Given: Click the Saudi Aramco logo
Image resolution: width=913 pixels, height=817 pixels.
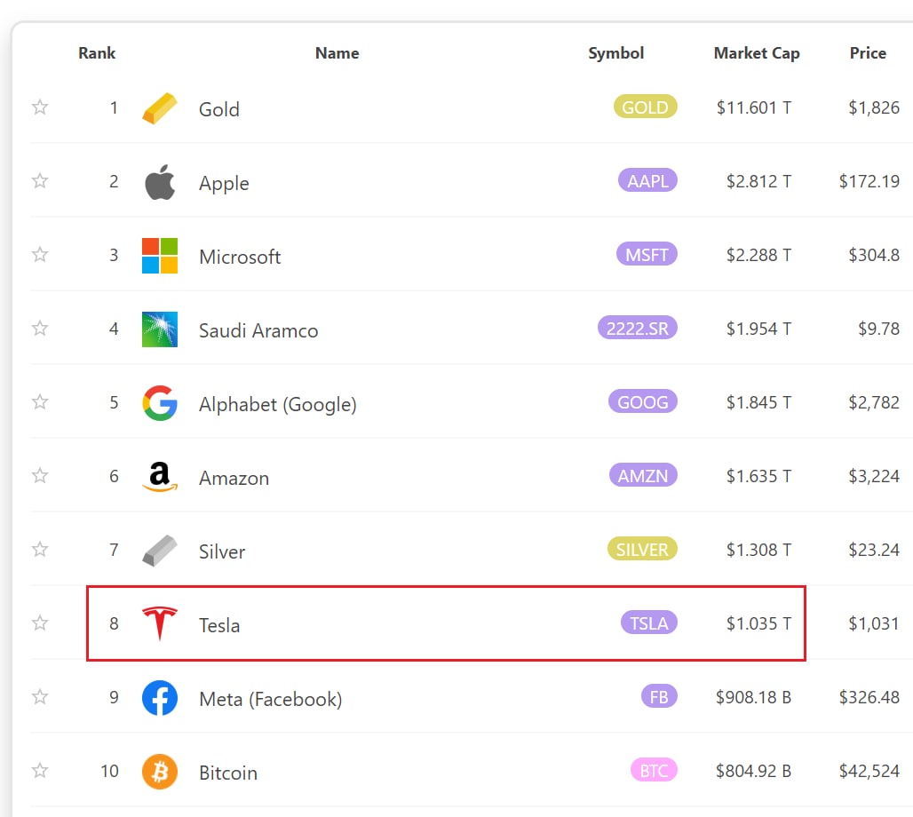Looking at the screenshot, I should coord(160,329).
